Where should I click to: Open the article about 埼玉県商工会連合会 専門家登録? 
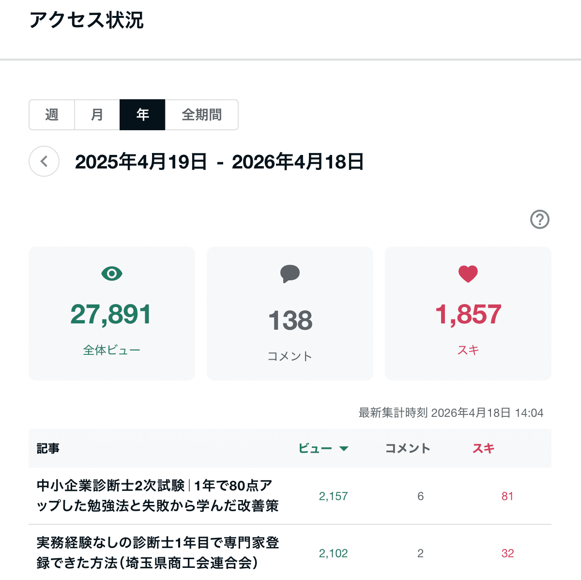[x=158, y=553]
